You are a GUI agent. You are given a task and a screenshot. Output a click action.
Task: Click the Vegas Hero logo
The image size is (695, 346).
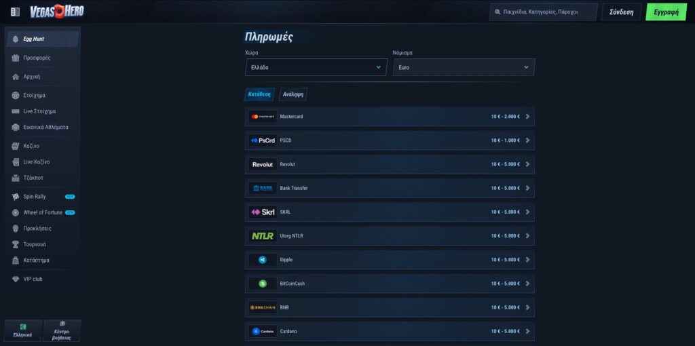(x=57, y=12)
